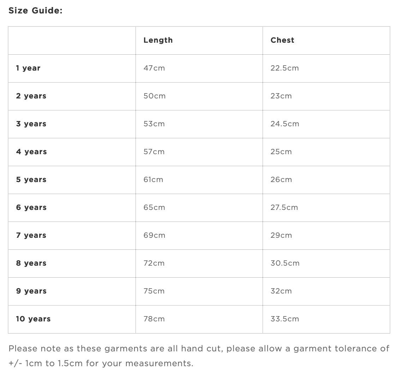The image size is (396, 381).
Task: Select the Chest column header
Action: point(282,40)
